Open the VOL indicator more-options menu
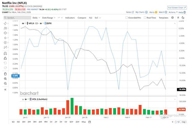This screenshot has height=126, width=190. 28,99
